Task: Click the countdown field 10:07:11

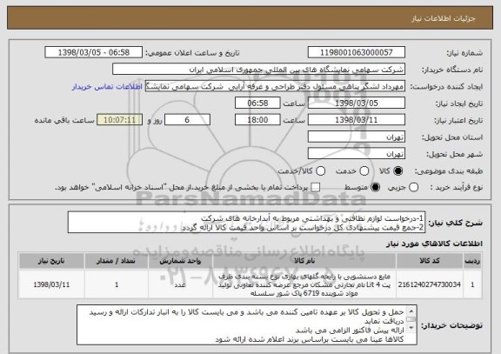Action: coord(120,120)
